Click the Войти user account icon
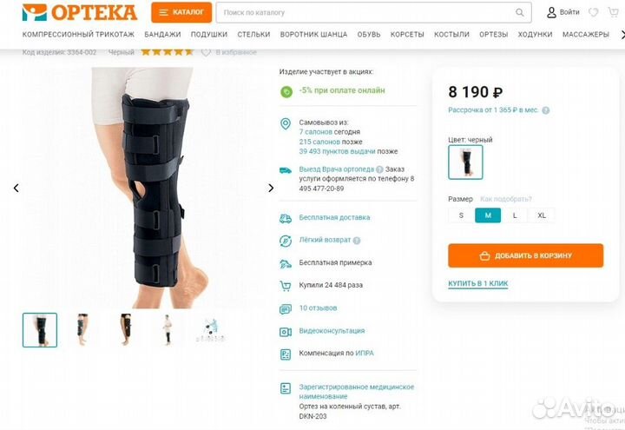Image resolution: width=625 pixels, height=430 pixels. (x=551, y=12)
